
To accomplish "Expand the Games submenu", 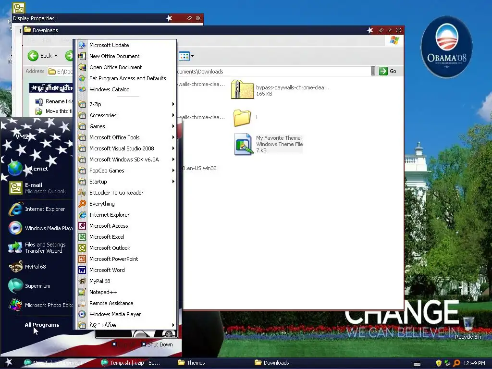I will point(126,126).
